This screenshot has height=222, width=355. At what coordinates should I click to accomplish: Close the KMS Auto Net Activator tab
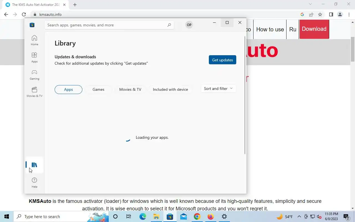point(64,4)
